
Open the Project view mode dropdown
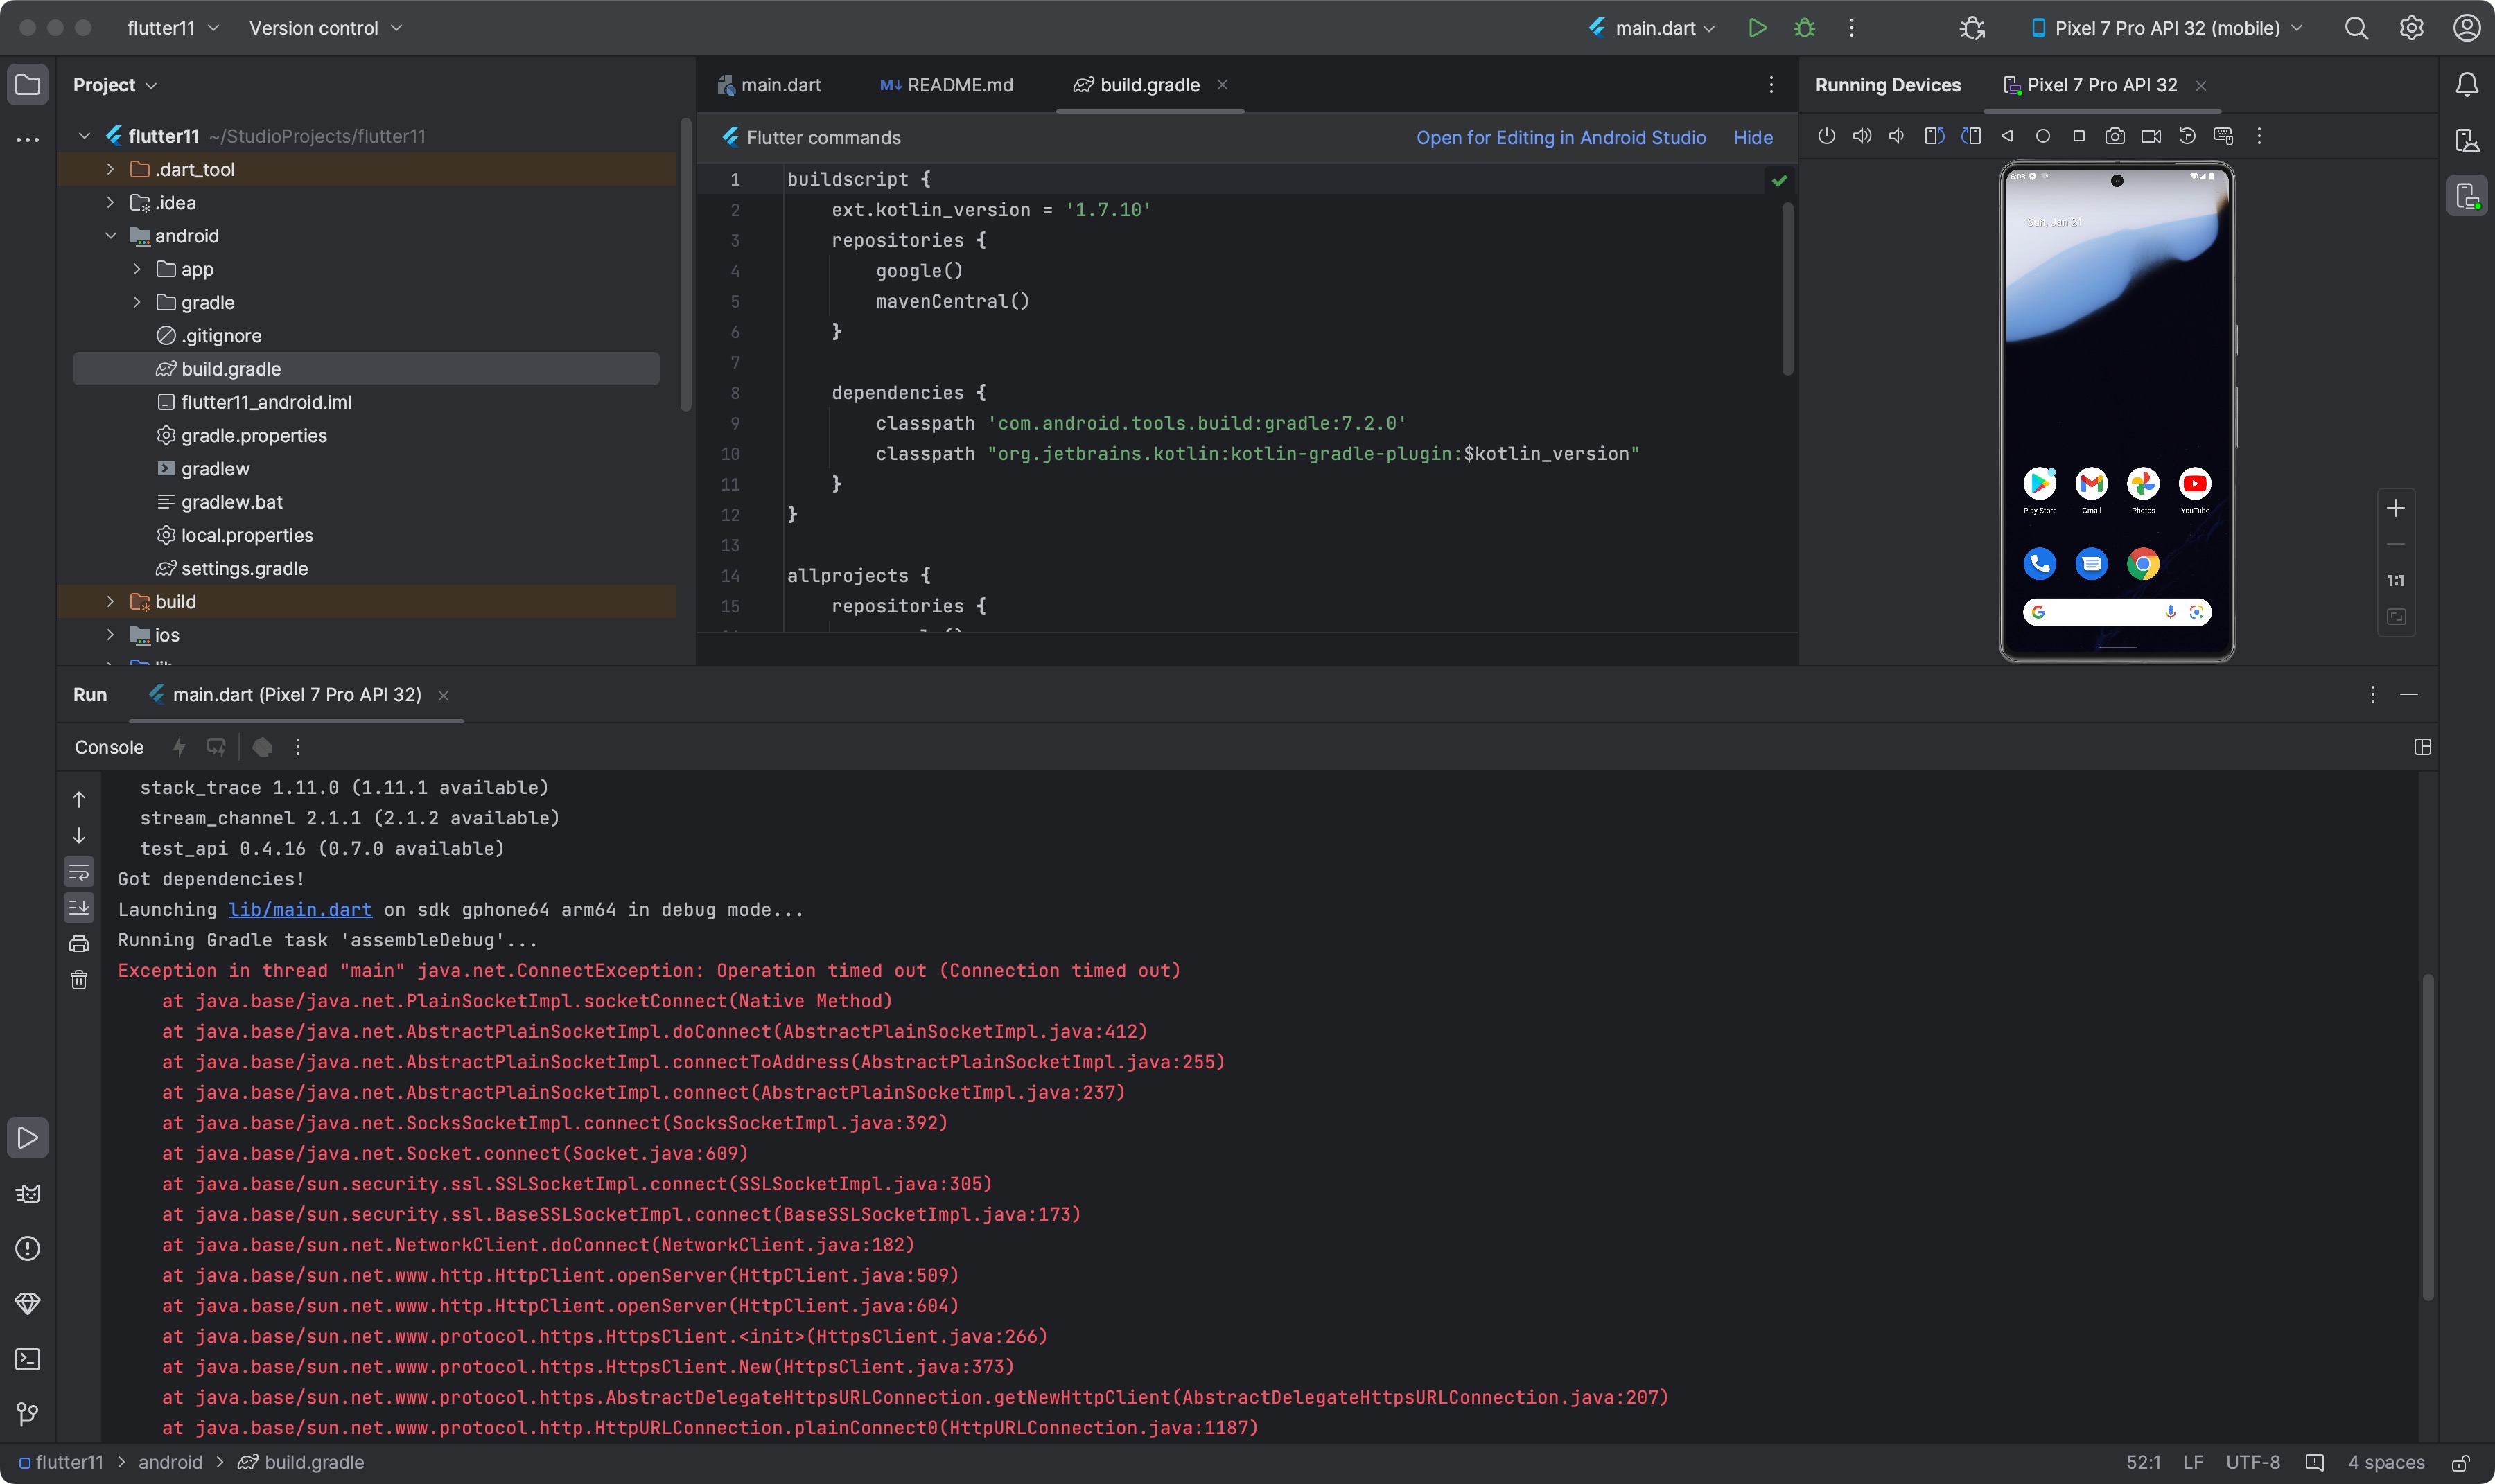(x=114, y=85)
